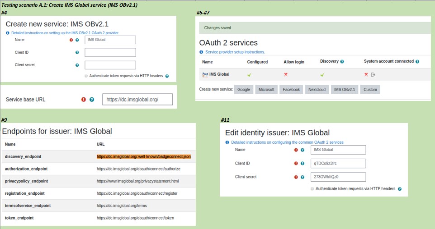Create a new Google service
This screenshot has height=229, width=435.
[x=244, y=90]
